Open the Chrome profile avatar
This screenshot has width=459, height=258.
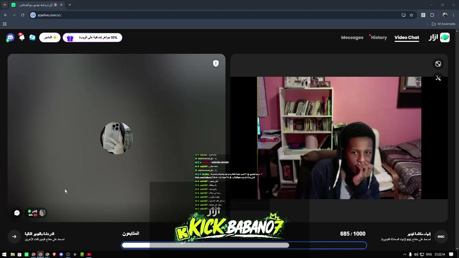click(445, 15)
